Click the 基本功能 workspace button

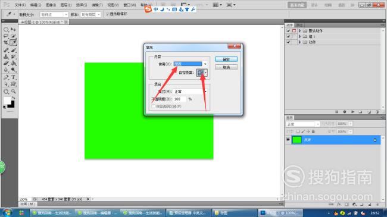pyautogui.click(x=297, y=5)
